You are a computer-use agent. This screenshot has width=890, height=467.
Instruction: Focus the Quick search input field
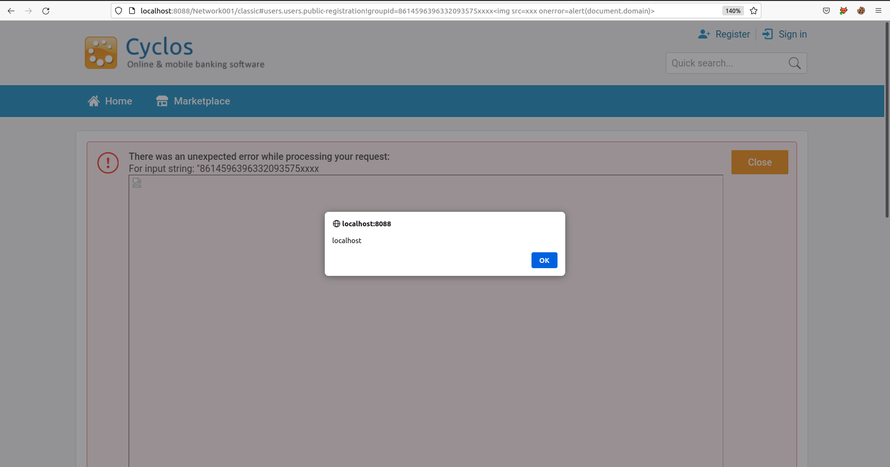[x=726, y=63]
